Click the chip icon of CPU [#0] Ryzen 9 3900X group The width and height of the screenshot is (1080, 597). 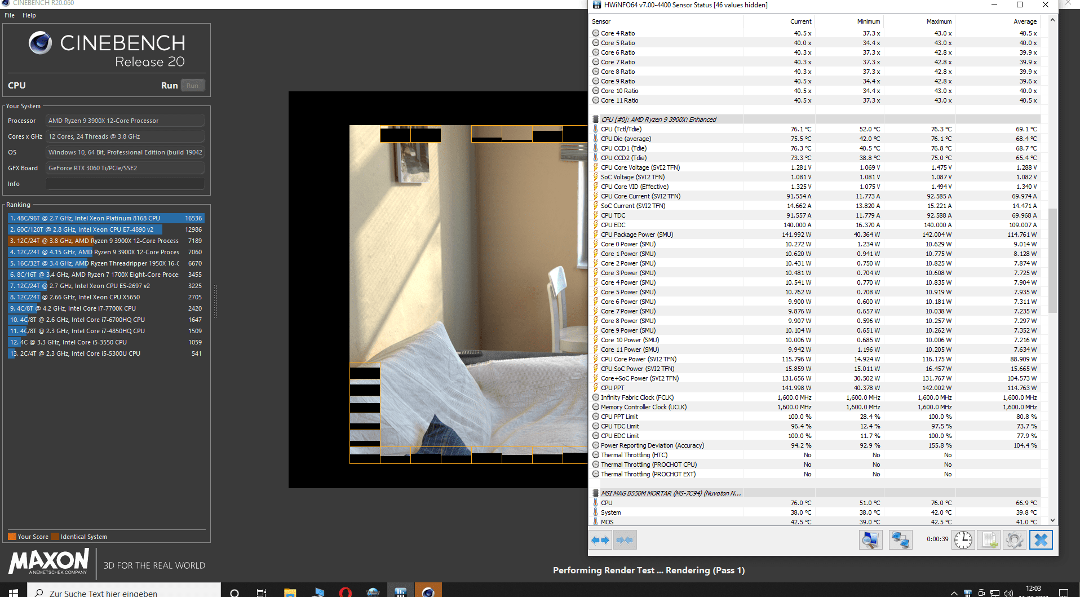595,120
